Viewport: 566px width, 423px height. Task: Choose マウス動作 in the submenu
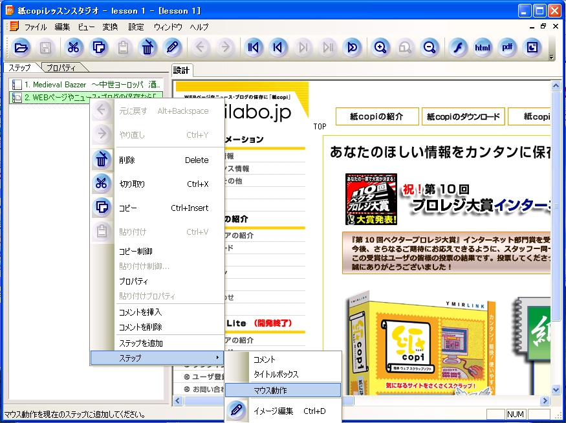(283, 390)
